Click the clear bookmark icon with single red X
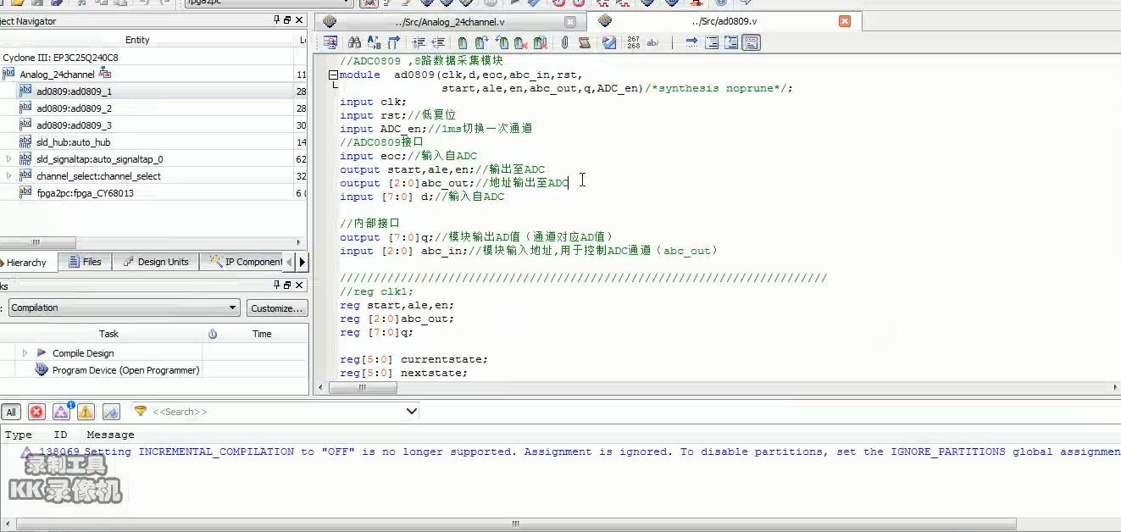Image resolution: width=1121 pixels, height=532 pixels. [x=521, y=42]
